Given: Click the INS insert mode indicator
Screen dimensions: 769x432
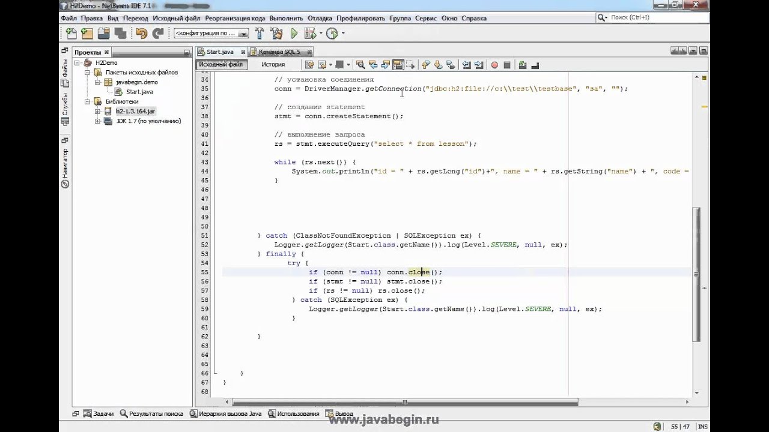Looking at the screenshot, I should 702,427.
